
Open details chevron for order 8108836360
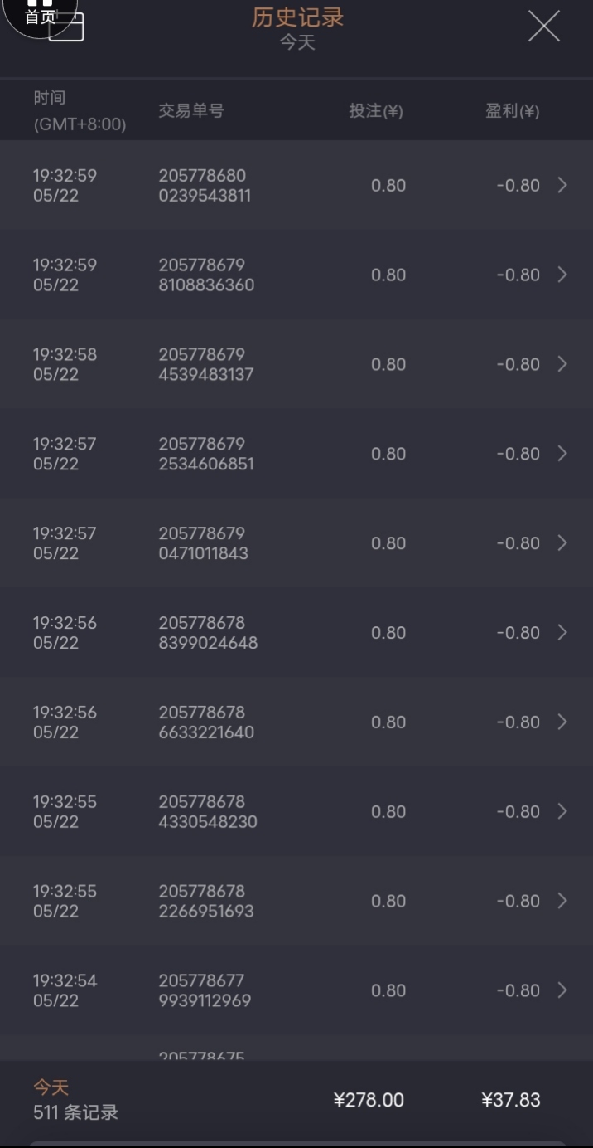pyautogui.click(x=562, y=275)
